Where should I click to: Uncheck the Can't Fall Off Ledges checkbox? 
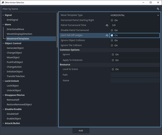112,35
